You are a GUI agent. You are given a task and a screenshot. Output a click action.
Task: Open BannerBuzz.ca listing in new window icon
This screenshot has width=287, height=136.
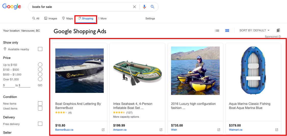(x=103, y=130)
